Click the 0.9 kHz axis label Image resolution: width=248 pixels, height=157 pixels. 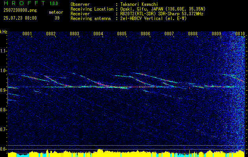[3, 90]
